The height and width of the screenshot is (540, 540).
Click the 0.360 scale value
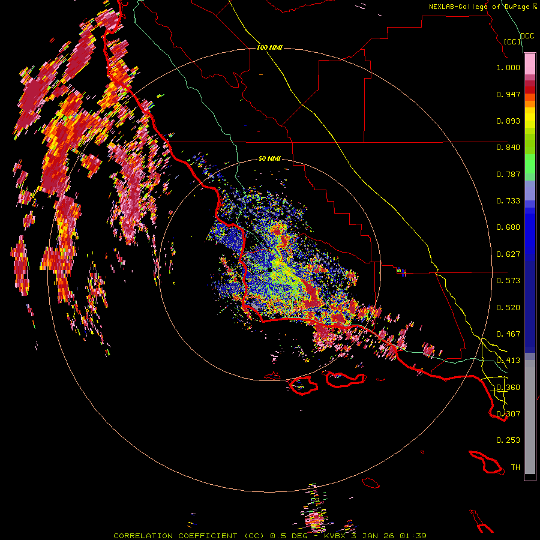tap(508, 388)
